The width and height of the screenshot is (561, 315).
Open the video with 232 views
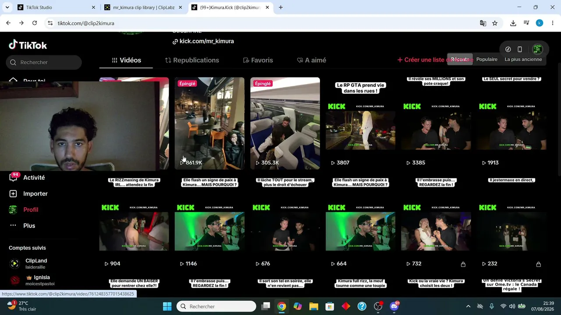pyautogui.click(x=511, y=224)
